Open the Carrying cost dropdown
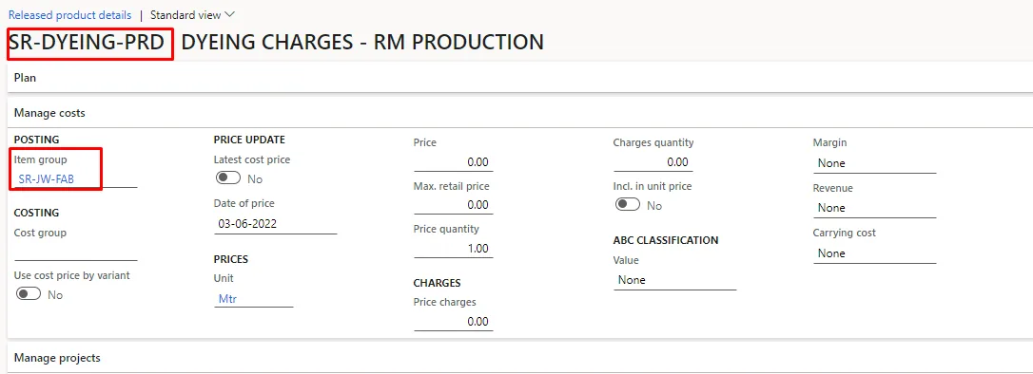This screenshot has width=1033, height=374. click(x=874, y=253)
